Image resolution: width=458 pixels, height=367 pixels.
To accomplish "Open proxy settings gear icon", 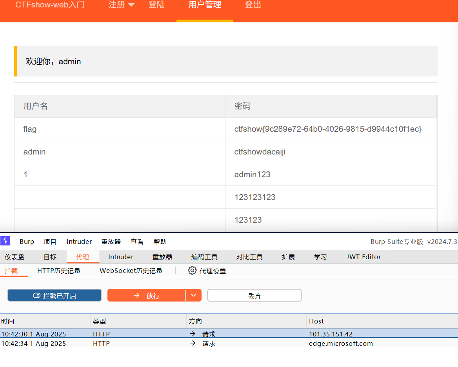I will [x=192, y=271].
